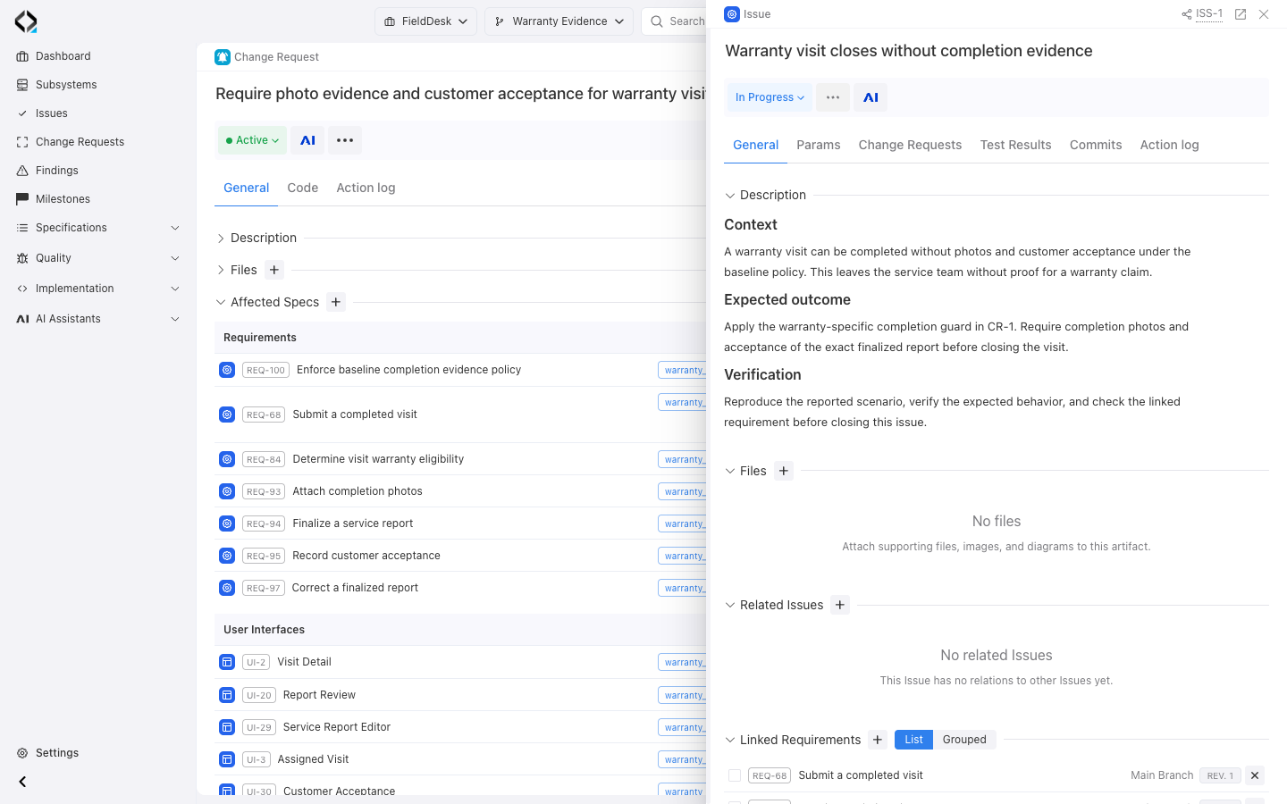Open the Code tab in Change Request
This screenshot has width=1287, height=804.
click(x=303, y=188)
